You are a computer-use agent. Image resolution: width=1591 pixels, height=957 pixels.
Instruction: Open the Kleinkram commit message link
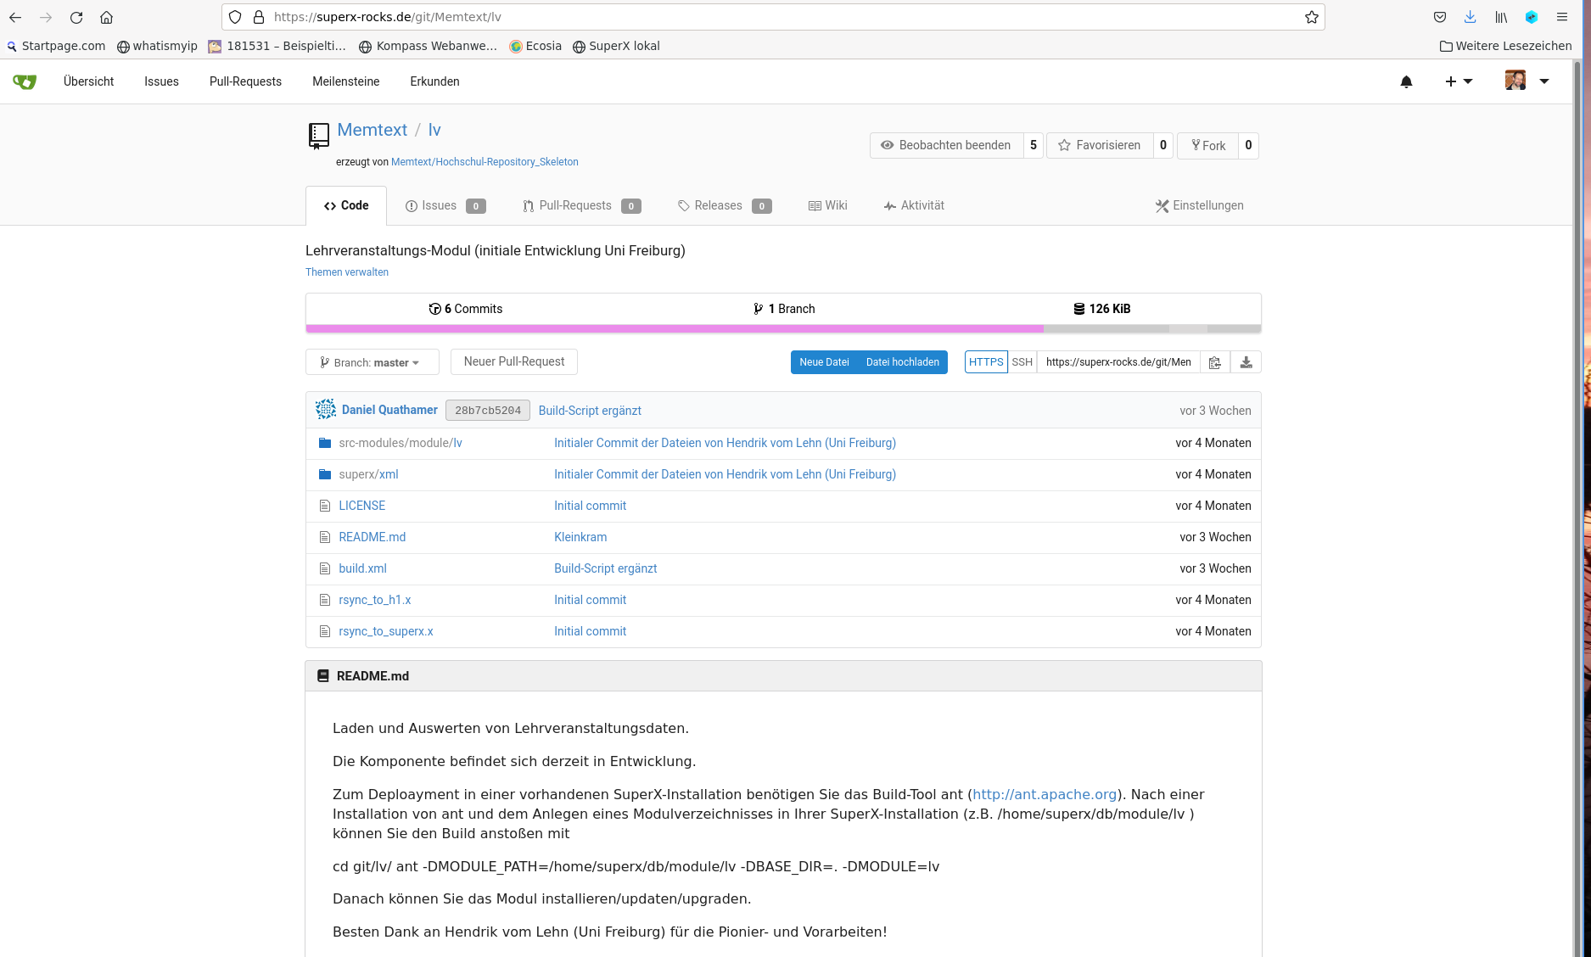click(580, 537)
